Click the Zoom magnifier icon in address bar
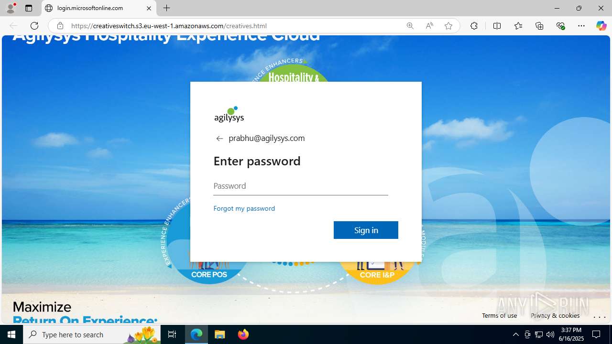Image resolution: width=612 pixels, height=344 pixels. click(410, 26)
